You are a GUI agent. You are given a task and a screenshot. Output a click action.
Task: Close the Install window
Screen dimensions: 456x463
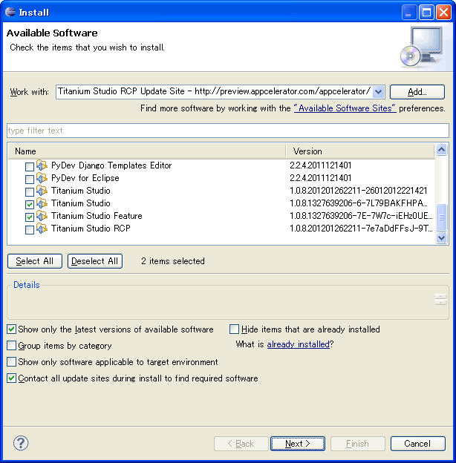pyautogui.click(x=444, y=13)
